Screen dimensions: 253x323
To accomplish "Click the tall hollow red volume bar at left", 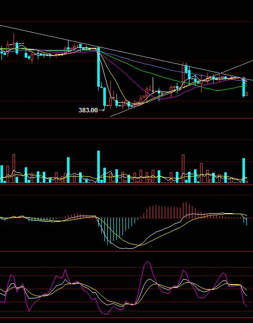I will pos(14,168).
